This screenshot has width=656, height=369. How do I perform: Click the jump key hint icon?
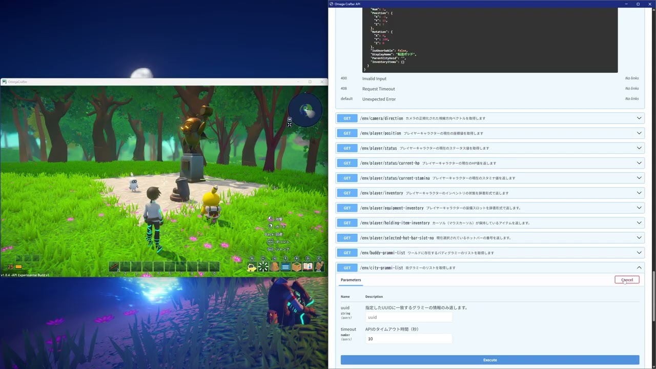(270, 249)
